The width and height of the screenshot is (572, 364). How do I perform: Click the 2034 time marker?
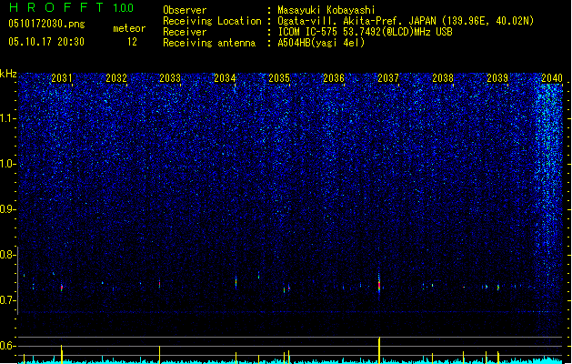pos(225,78)
